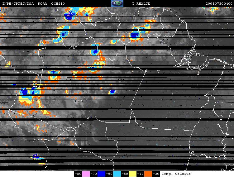The width and height of the screenshot is (234, 177).
Task: Click the 200807300400 timestamp
Action: [219, 3]
